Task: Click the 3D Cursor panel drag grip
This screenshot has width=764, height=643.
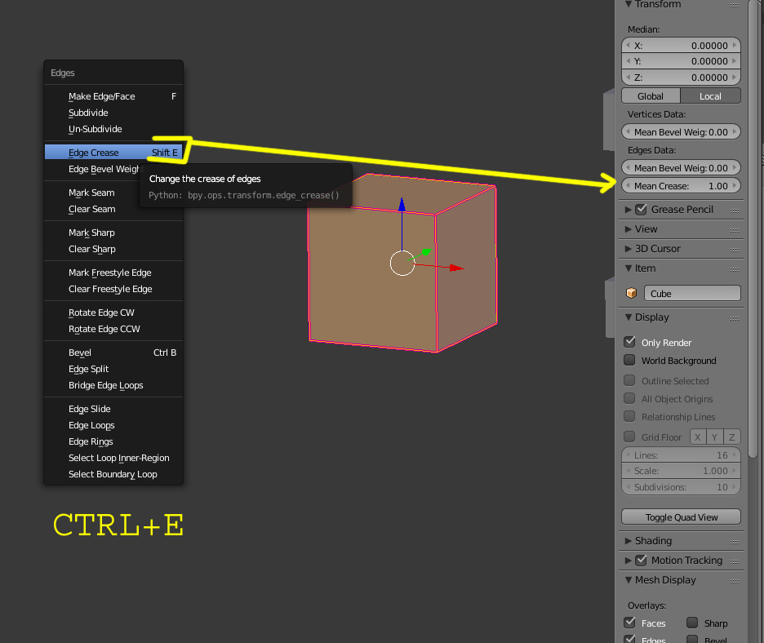Action: coord(735,250)
